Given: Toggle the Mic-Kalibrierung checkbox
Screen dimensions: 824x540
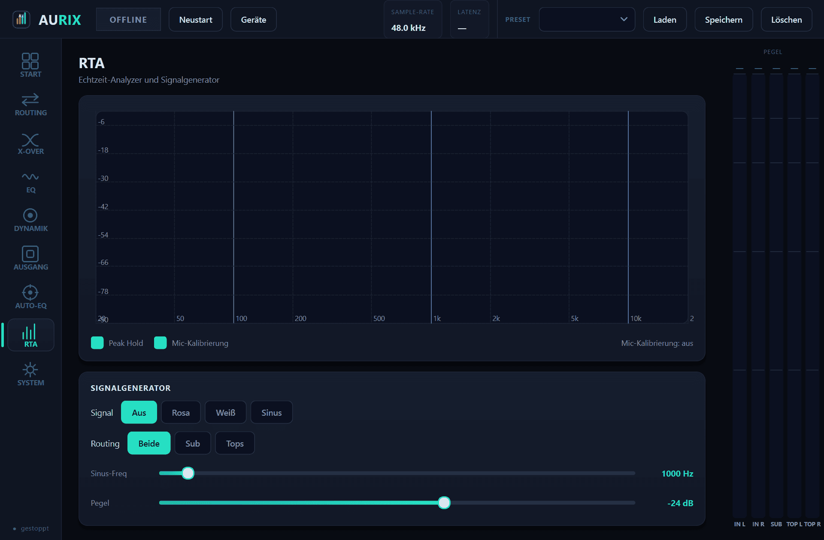Looking at the screenshot, I should point(161,343).
